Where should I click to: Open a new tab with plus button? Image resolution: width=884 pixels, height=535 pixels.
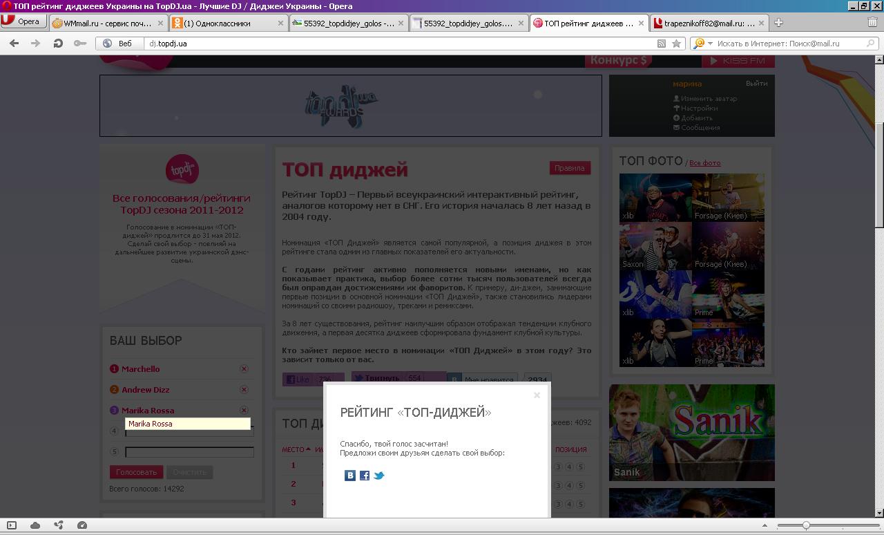point(778,23)
